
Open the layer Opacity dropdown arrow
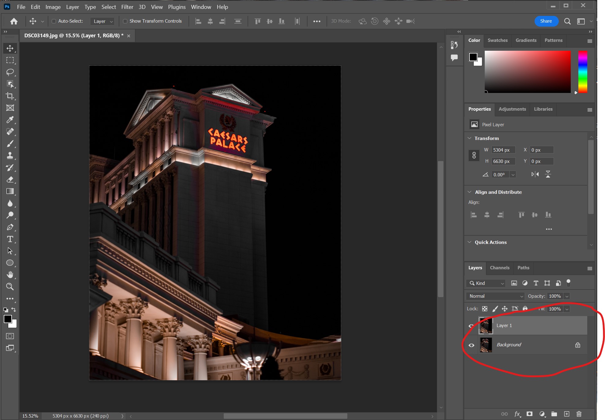tap(567, 296)
